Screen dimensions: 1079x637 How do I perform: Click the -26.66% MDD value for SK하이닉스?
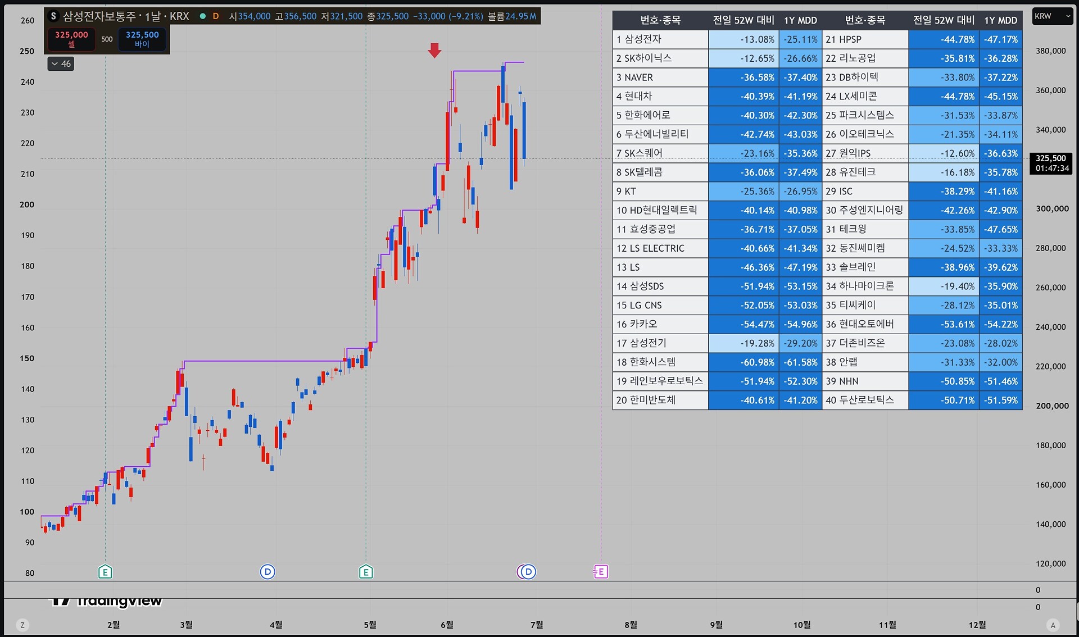pyautogui.click(x=800, y=58)
